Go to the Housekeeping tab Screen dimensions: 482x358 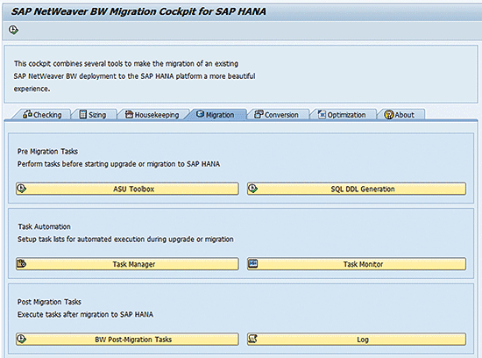(152, 115)
